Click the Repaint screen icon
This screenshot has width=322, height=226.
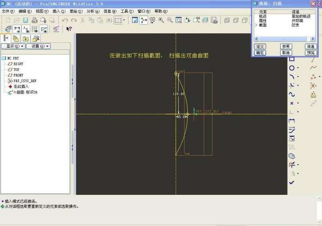135,20
